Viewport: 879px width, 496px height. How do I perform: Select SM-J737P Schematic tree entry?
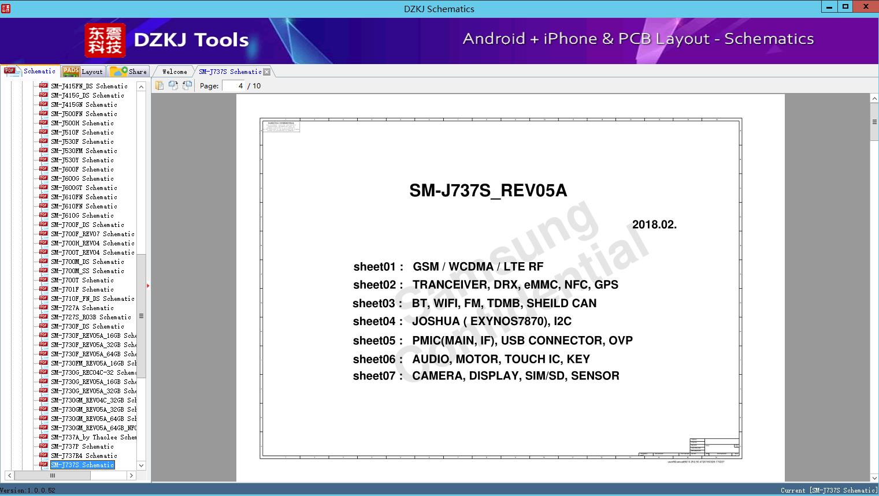(82, 446)
